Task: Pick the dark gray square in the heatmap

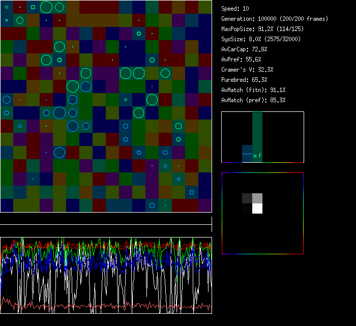Action: coord(247,198)
